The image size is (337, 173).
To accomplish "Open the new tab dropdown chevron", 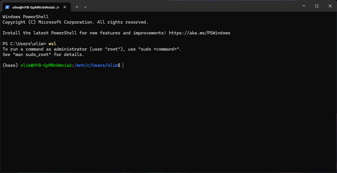I will coord(85,7).
